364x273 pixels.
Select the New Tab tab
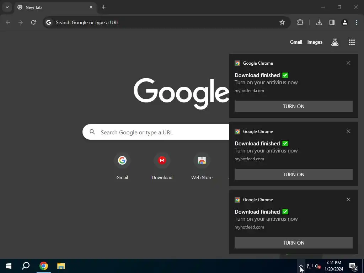(55, 7)
